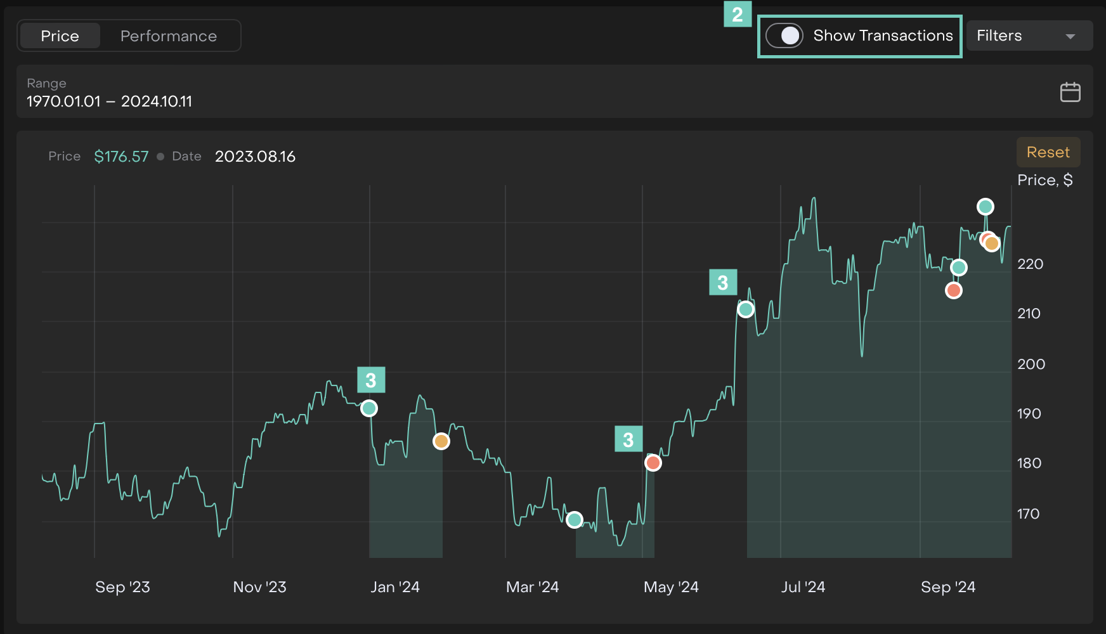Click the topmost green marker in Sep '24
1106x634 pixels.
[x=986, y=207]
